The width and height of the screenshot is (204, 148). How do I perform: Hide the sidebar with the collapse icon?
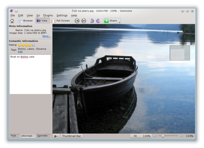pos(56,136)
